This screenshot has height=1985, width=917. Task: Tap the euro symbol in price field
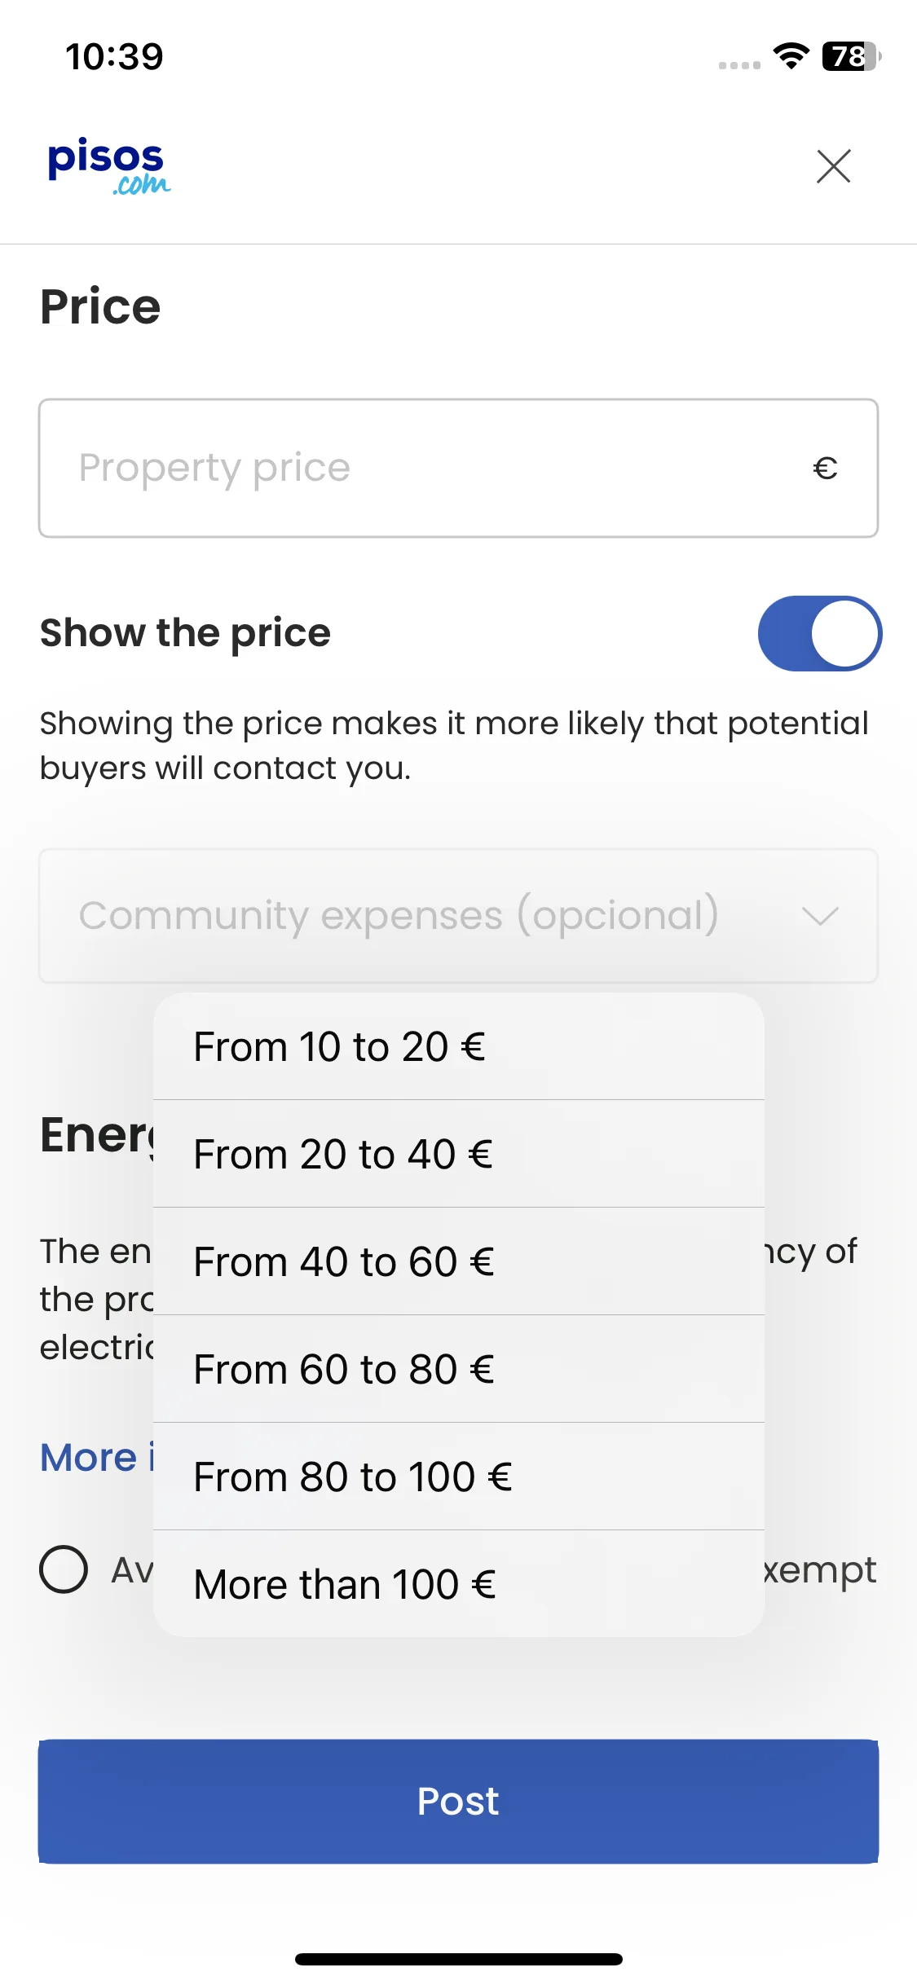click(x=825, y=468)
